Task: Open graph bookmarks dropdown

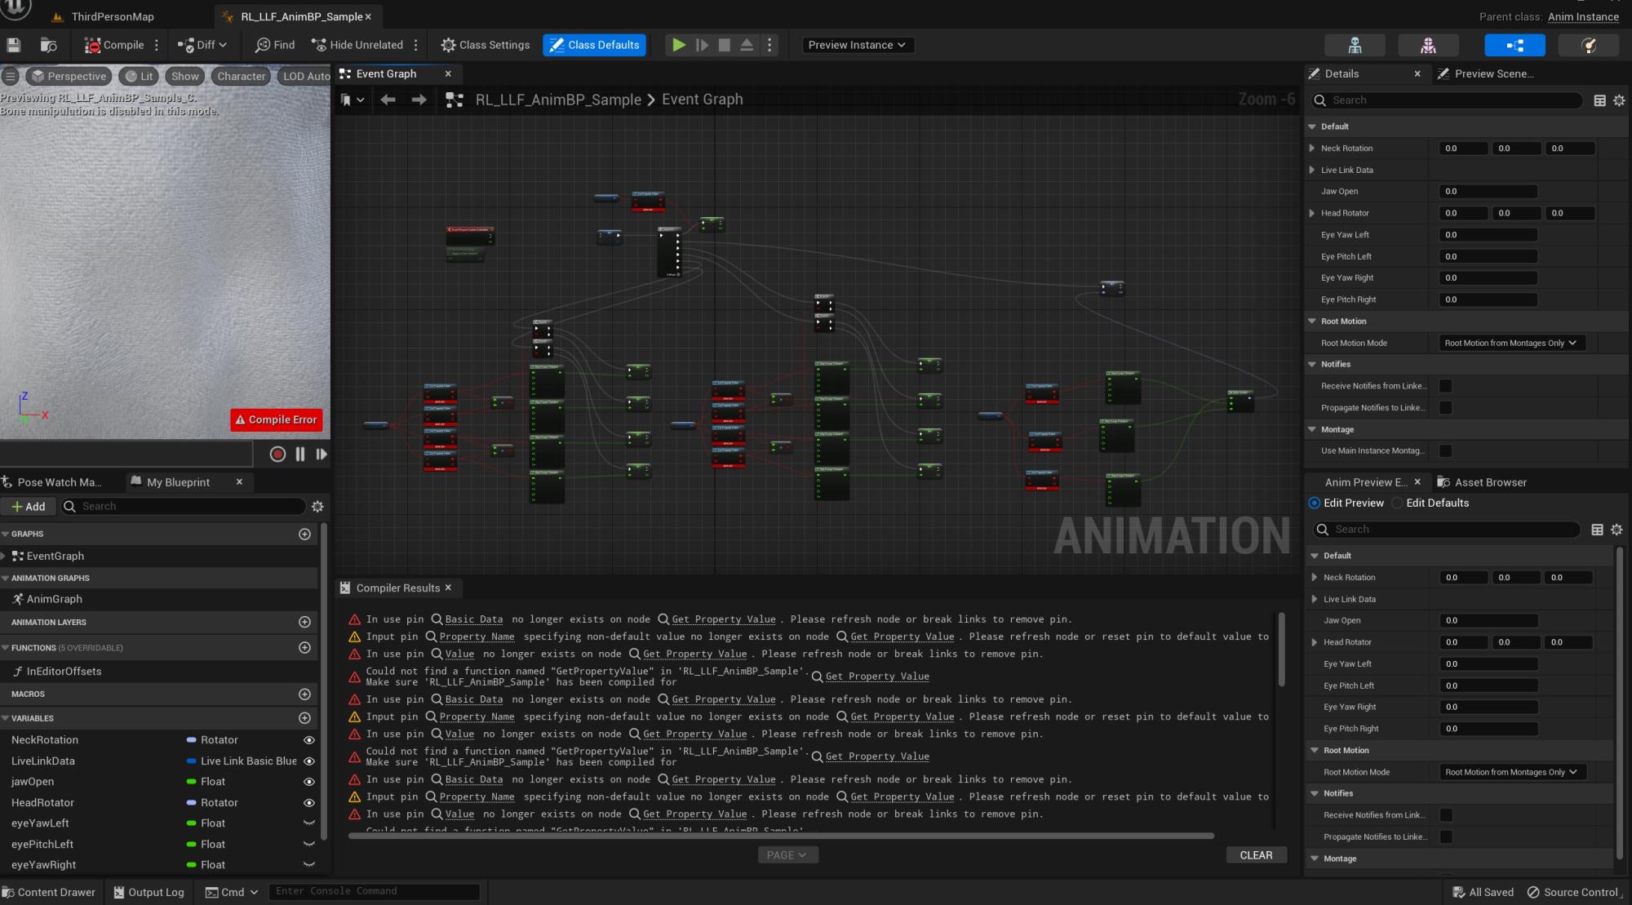Action: point(352,100)
